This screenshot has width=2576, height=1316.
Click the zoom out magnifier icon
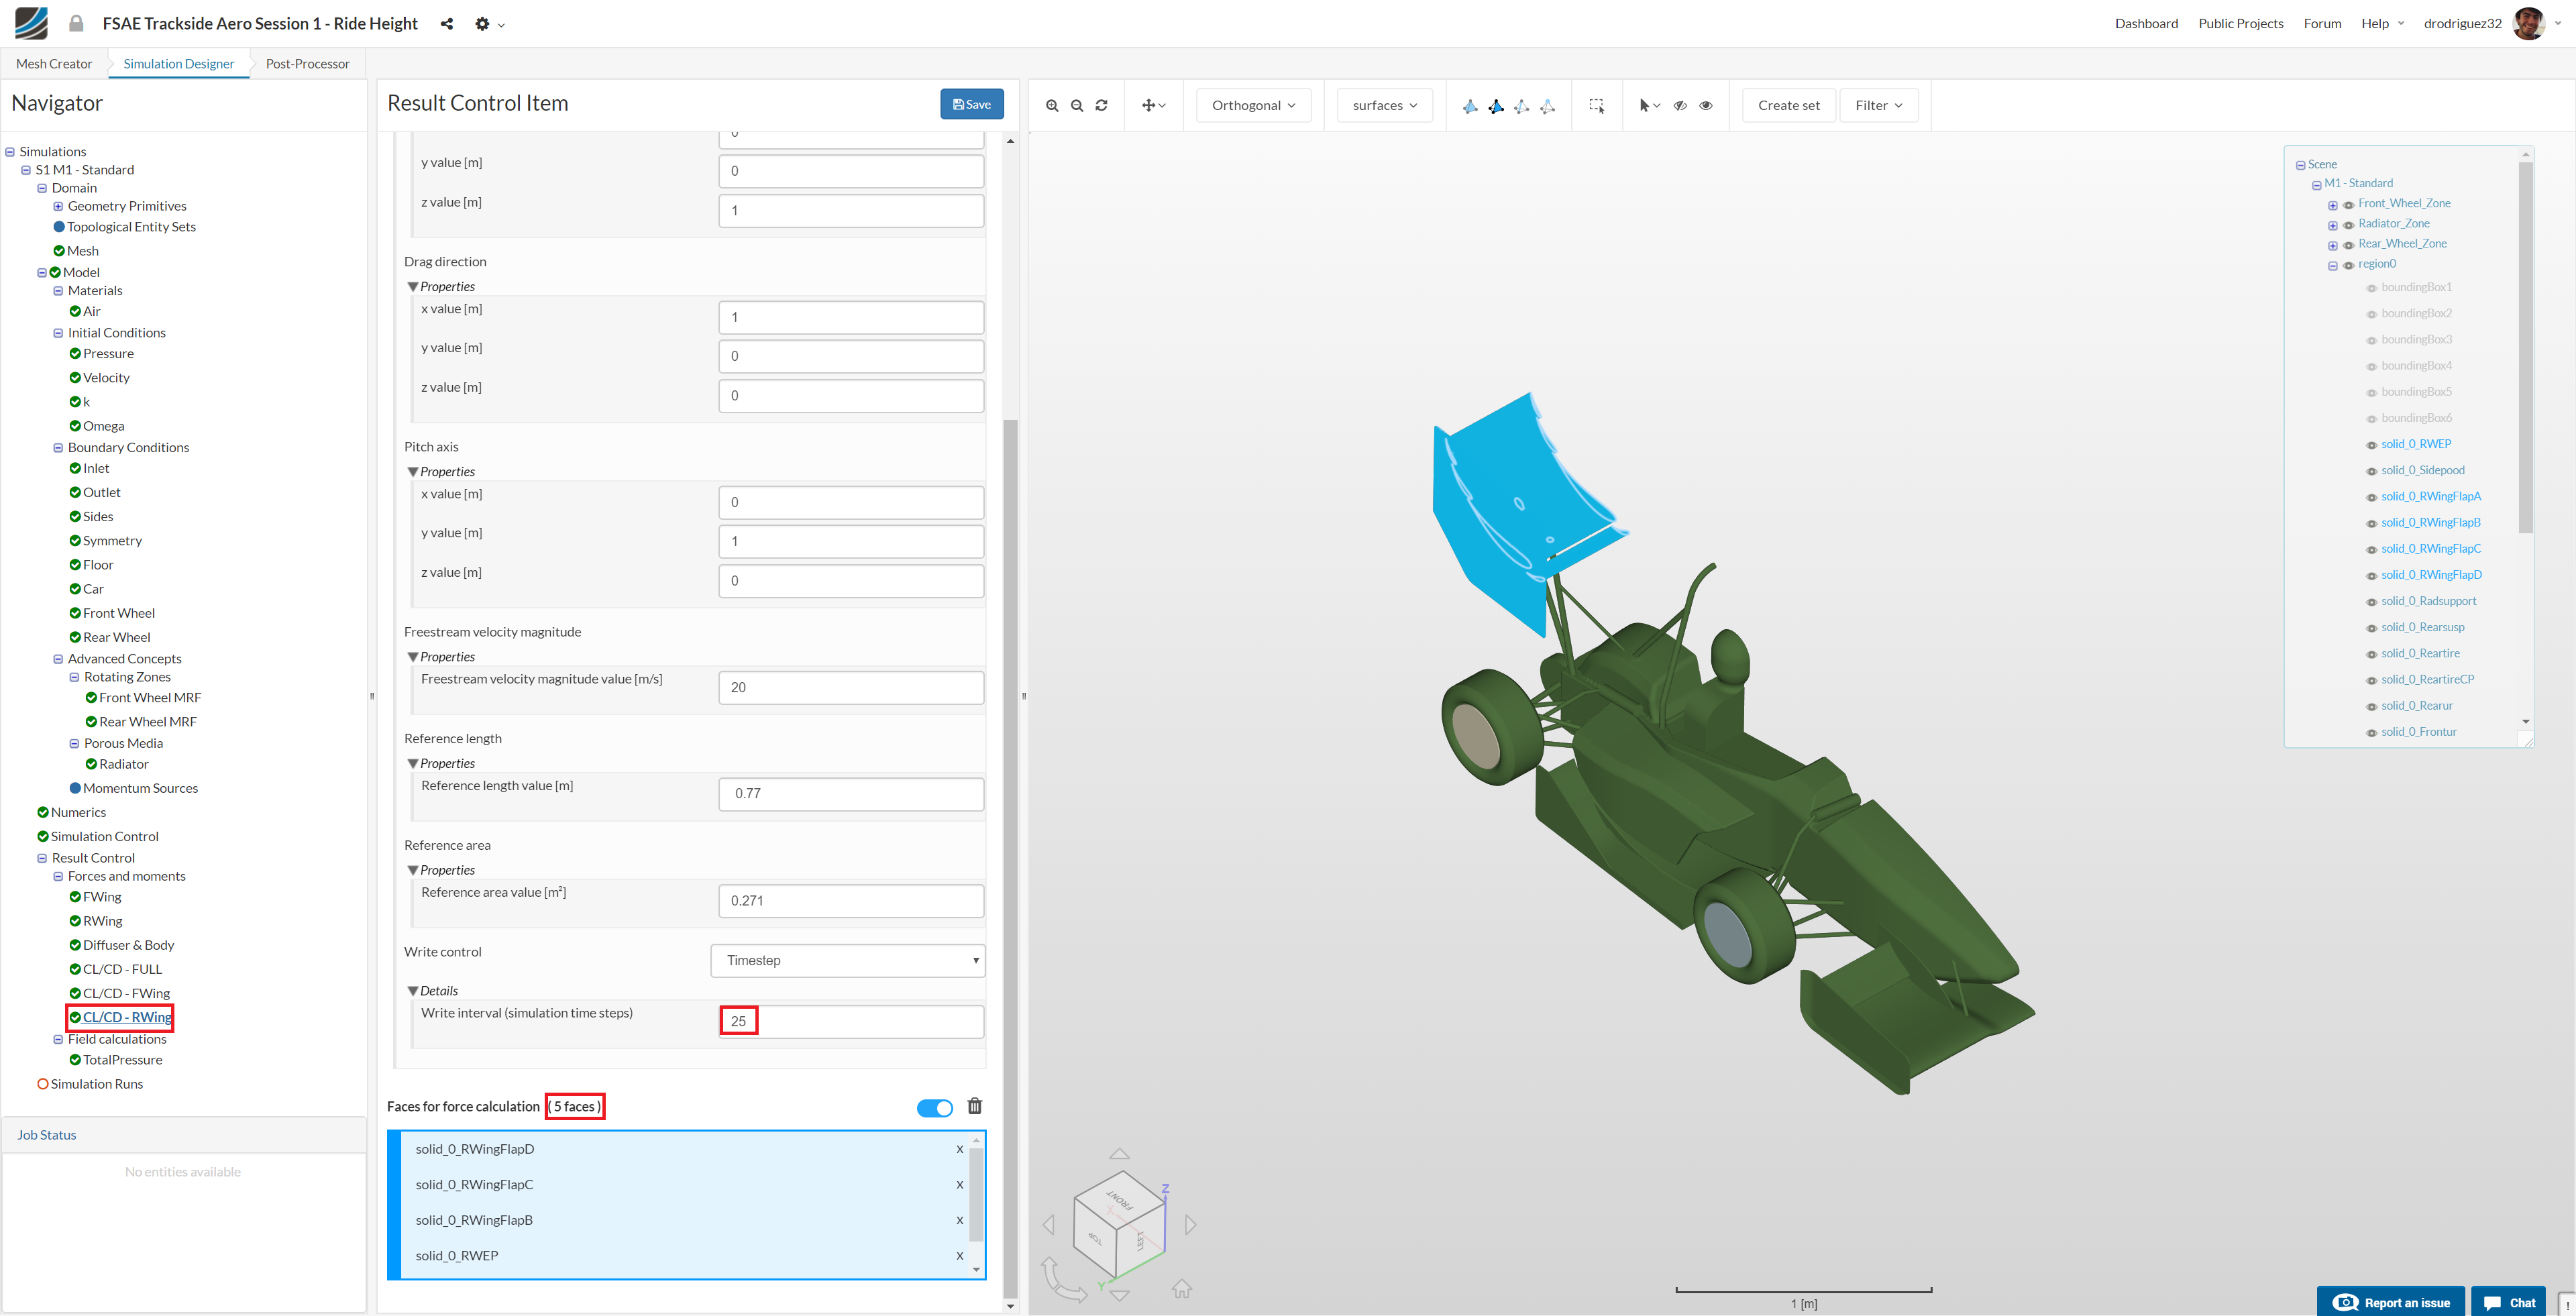[x=1077, y=105]
